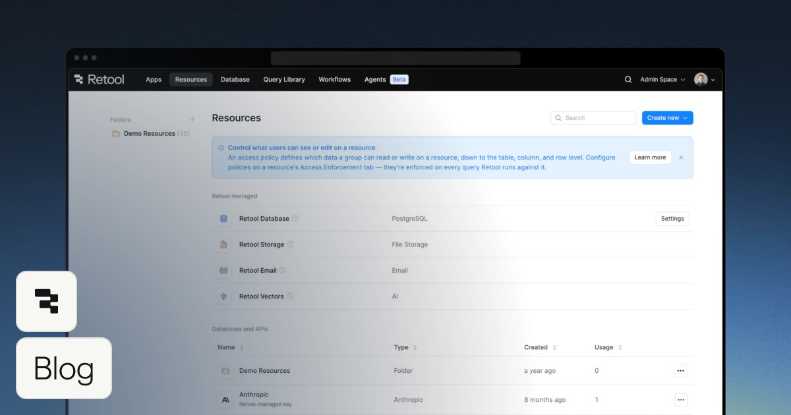This screenshot has width=791, height=415.
Task: Switch to the Apps tab
Action: (154, 80)
